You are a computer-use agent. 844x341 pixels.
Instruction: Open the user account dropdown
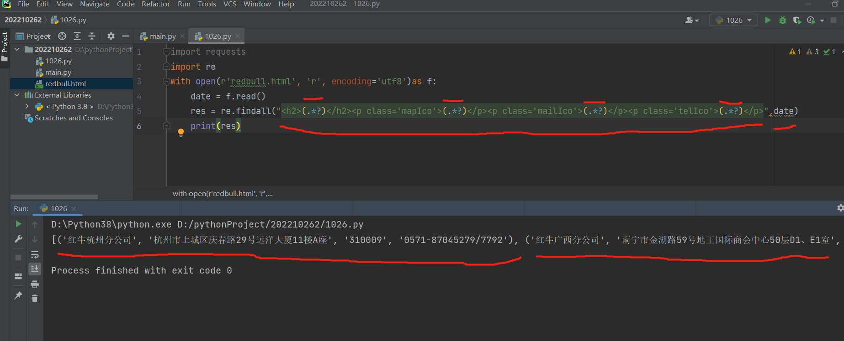point(692,20)
